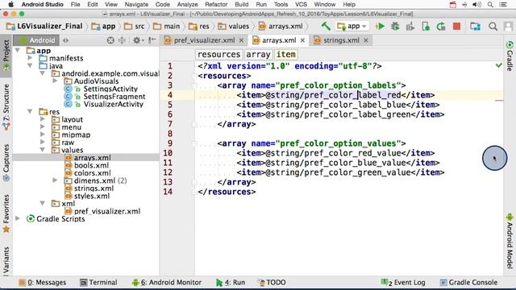Viewport: 516px width, 290px height.
Task: Toggle the Project tool window button
Action: pos(6,56)
